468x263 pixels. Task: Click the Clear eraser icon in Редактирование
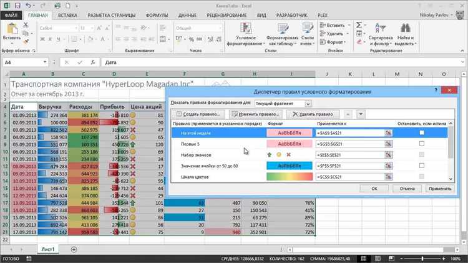[359, 42]
